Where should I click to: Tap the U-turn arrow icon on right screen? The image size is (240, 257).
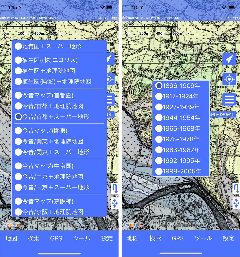click(x=236, y=189)
